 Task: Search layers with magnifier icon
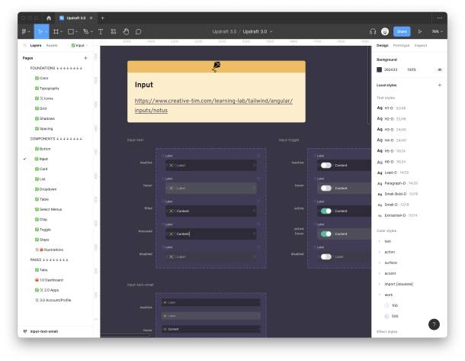coord(25,46)
